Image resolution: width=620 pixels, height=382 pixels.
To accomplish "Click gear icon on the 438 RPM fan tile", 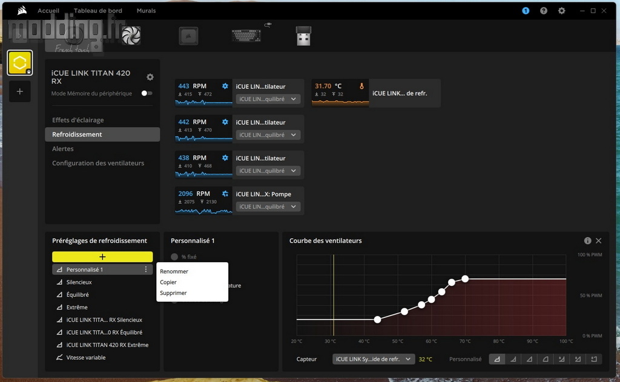I will [225, 158].
